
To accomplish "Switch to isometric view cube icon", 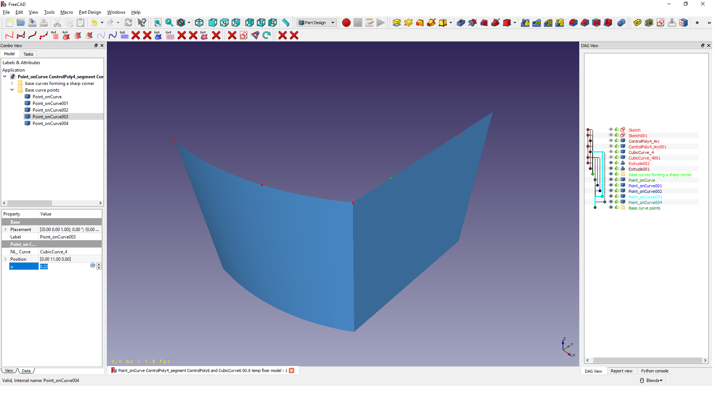I will tap(199, 23).
